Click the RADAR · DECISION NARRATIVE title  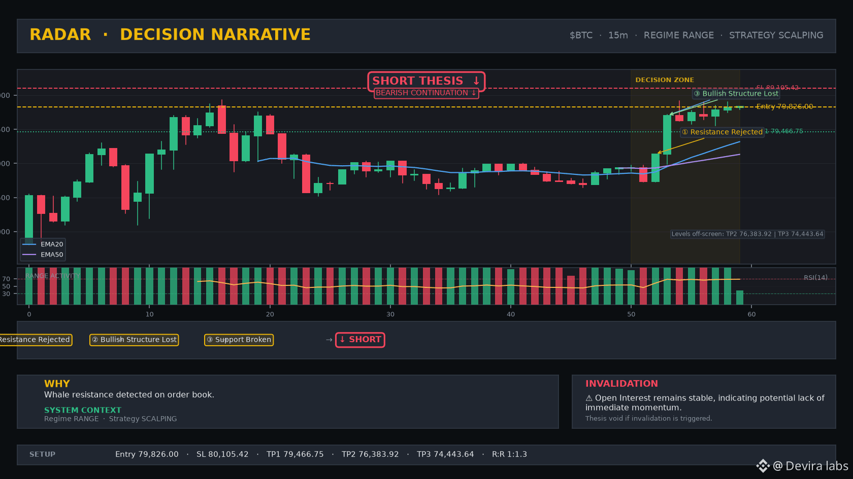[x=170, y=34]
